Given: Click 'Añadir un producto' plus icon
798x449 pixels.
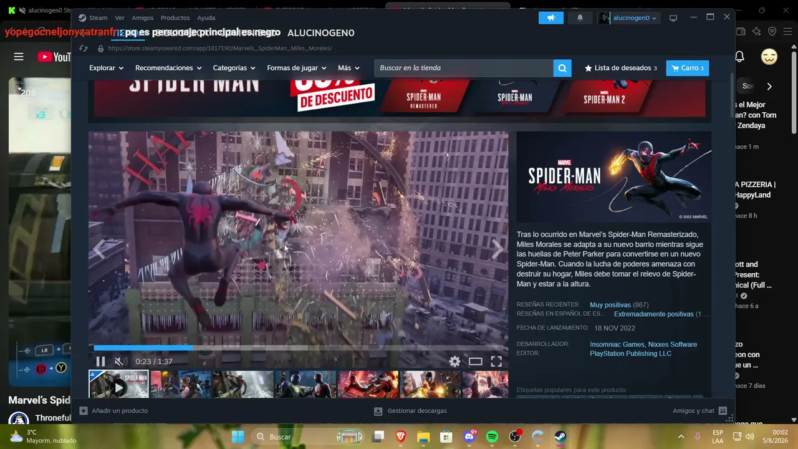Looking at the screenshot, I should tap(84, 411).
